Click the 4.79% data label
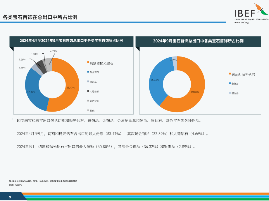Image resolution: width=269 pixels, height=201 pixels. click(54, 51)
